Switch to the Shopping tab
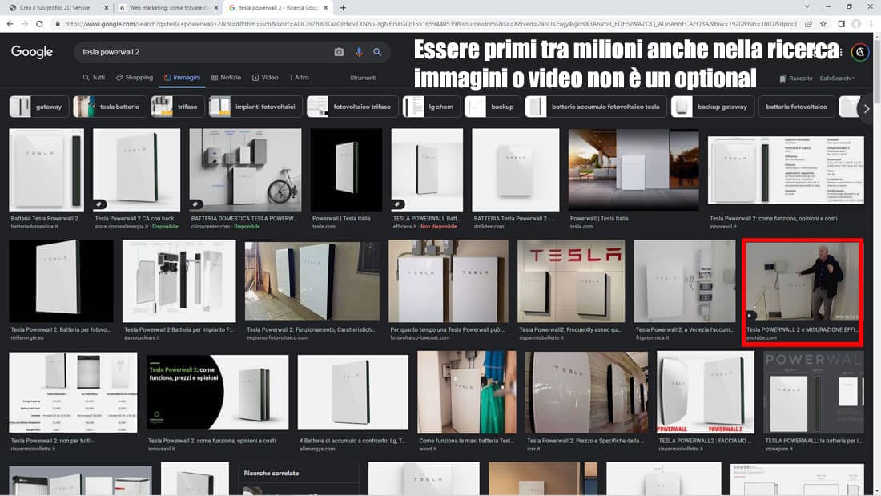 coord(135,78)
